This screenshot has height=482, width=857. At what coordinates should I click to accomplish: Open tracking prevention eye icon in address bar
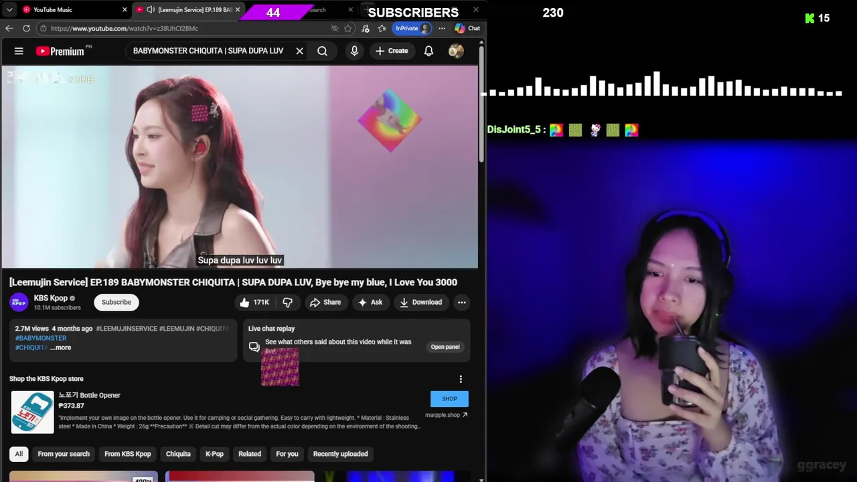[x=334, y=28]
